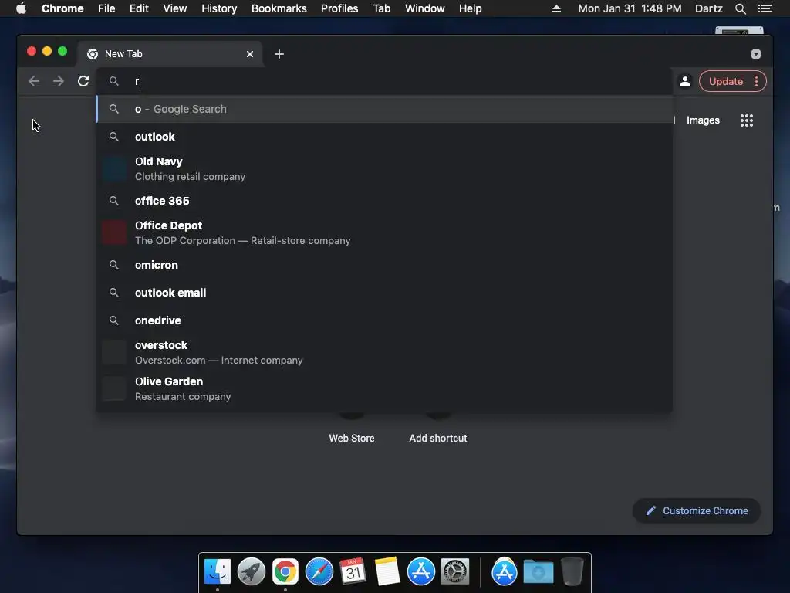The image size is (790, 593).
Task: Open Launchpad from the Dock
Action: pyautogui.click(x=252, y=572)
